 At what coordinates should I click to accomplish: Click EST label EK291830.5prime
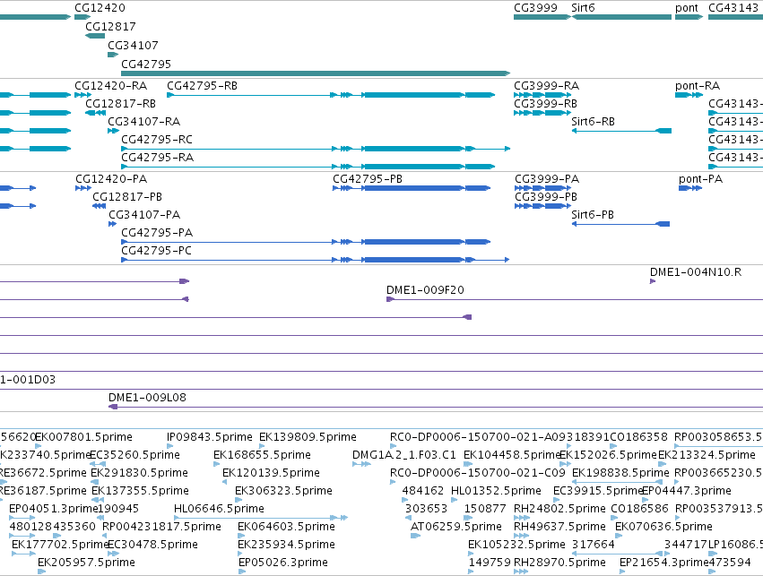[139, 474]
